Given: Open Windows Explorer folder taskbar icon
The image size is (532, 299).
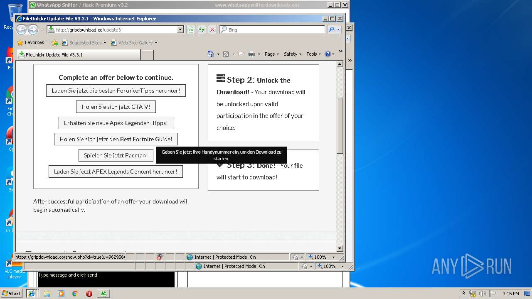Looking at the screenshot, I should pos(47,294).
